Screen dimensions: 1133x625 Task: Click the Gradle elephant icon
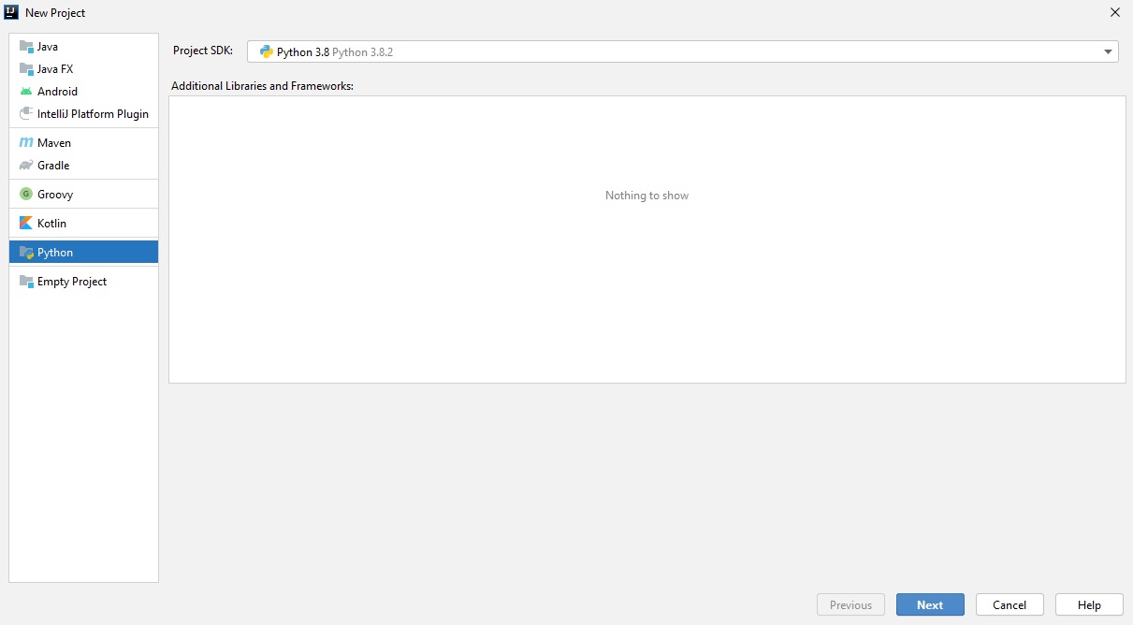coord(26,165)
